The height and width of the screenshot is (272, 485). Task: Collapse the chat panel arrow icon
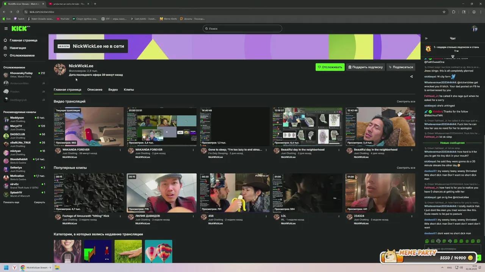(x=426, y=38)
